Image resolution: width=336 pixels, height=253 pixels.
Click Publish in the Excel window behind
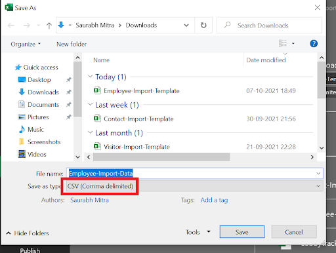pos(30,250)
